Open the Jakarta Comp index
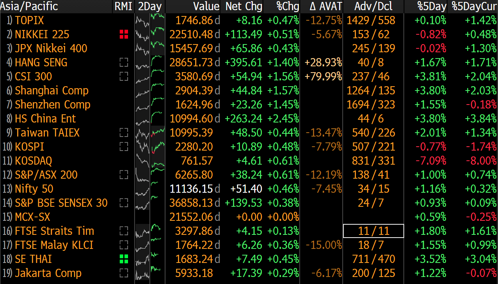Viewport: 498px width, 284px height. click(48, 273)
